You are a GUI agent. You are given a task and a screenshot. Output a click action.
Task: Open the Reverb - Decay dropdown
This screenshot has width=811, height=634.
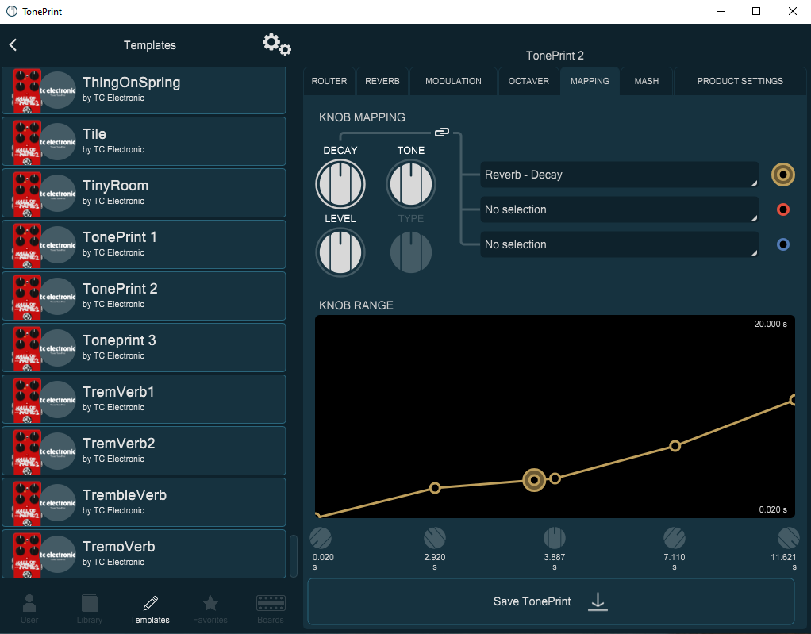tap(620, 175)
